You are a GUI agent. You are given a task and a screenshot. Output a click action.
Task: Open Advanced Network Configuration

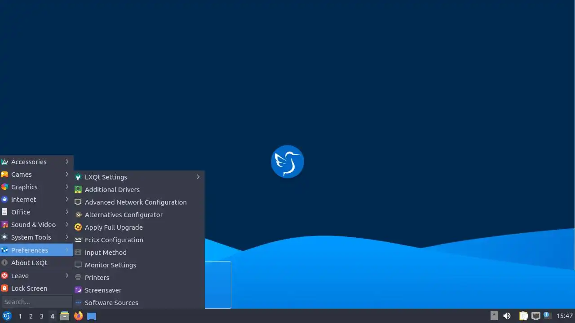tap(139, 202)
